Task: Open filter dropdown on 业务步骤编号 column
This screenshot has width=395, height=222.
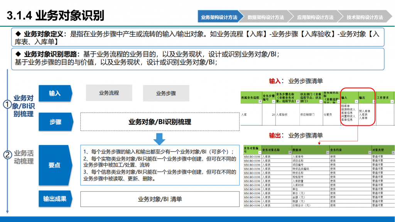Action: [273, 101]
